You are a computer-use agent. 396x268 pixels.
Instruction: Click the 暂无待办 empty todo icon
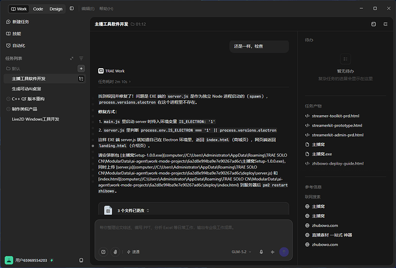tap(345, 59)
